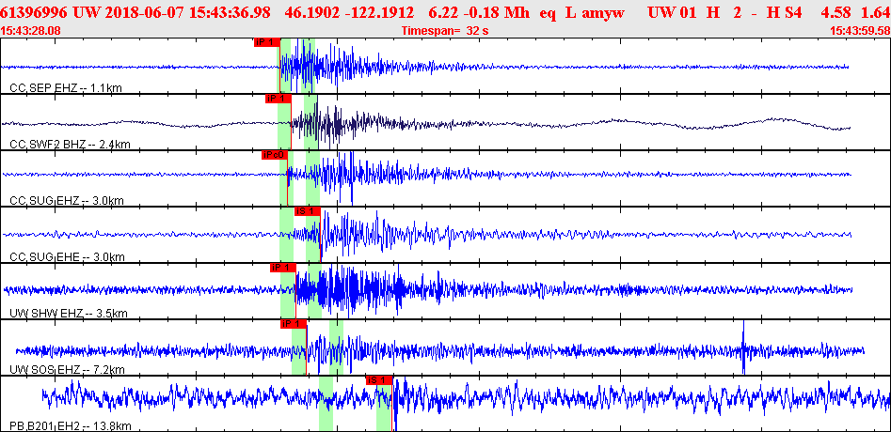Click the CC.SEP EHZ 1.1km channel label
Image resolution: width=891 pixels, height=432 pixels.
pos(67,88)
